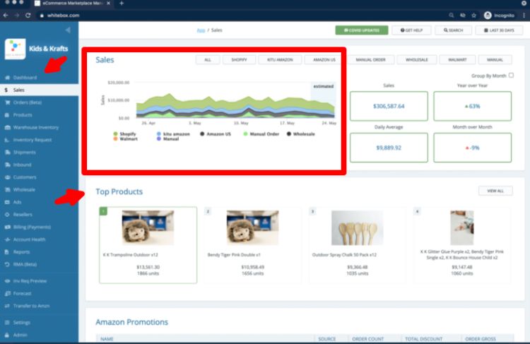
Task: Click the Billing (Payments) icon
Action: [7, 227]
